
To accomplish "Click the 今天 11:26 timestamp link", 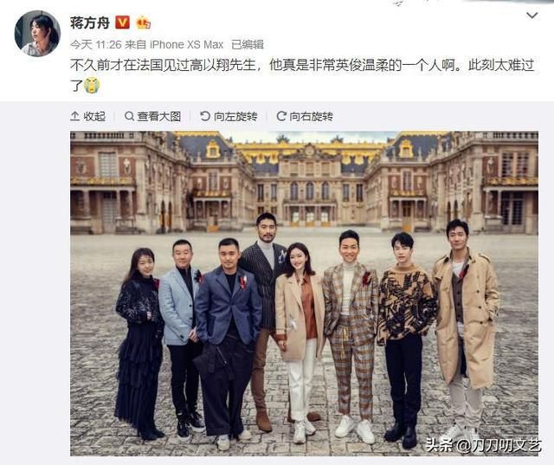I will [x=96, y=44].
